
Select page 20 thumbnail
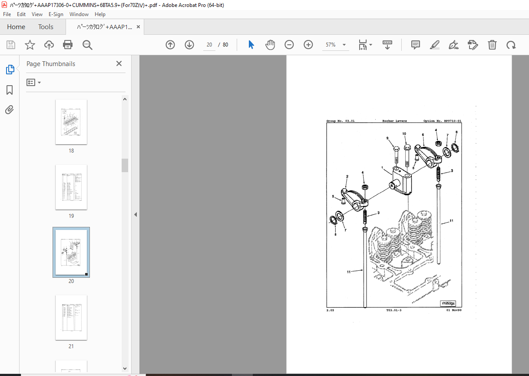(x=71, y=252)
